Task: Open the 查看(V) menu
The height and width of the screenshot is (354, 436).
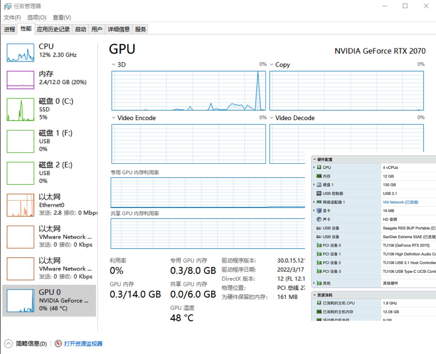Action: pyautogui.click(x=62, y=18)
